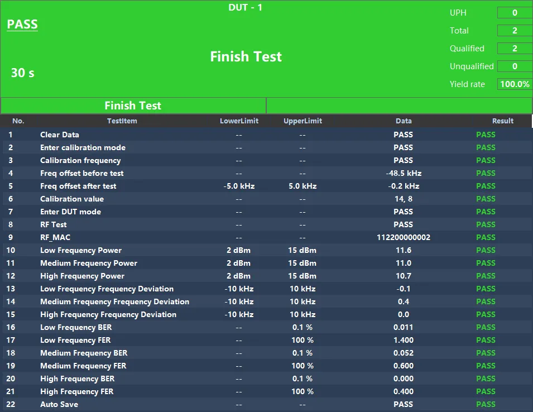Select the Total count field

pos(514,31)
